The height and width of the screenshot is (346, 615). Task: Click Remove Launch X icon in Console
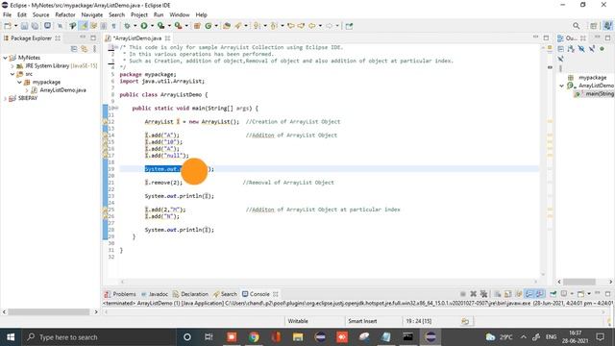tap(474, 294)
